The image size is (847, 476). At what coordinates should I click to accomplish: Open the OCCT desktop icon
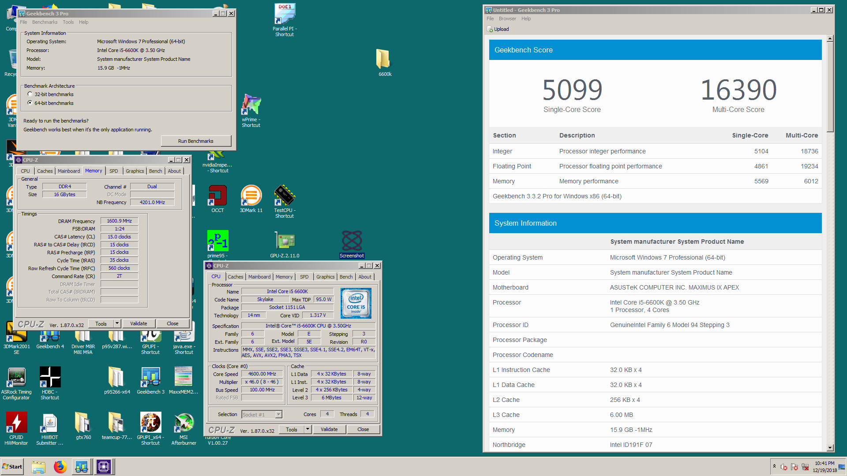[217, 199]
